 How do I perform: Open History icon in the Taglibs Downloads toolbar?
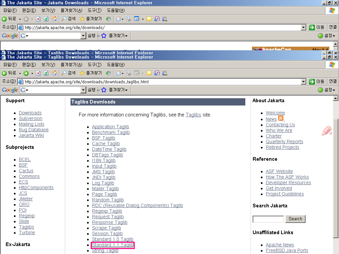(108, 73)
